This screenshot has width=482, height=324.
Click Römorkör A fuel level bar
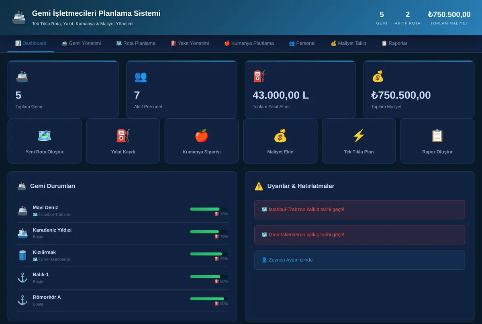pos(209,299)
